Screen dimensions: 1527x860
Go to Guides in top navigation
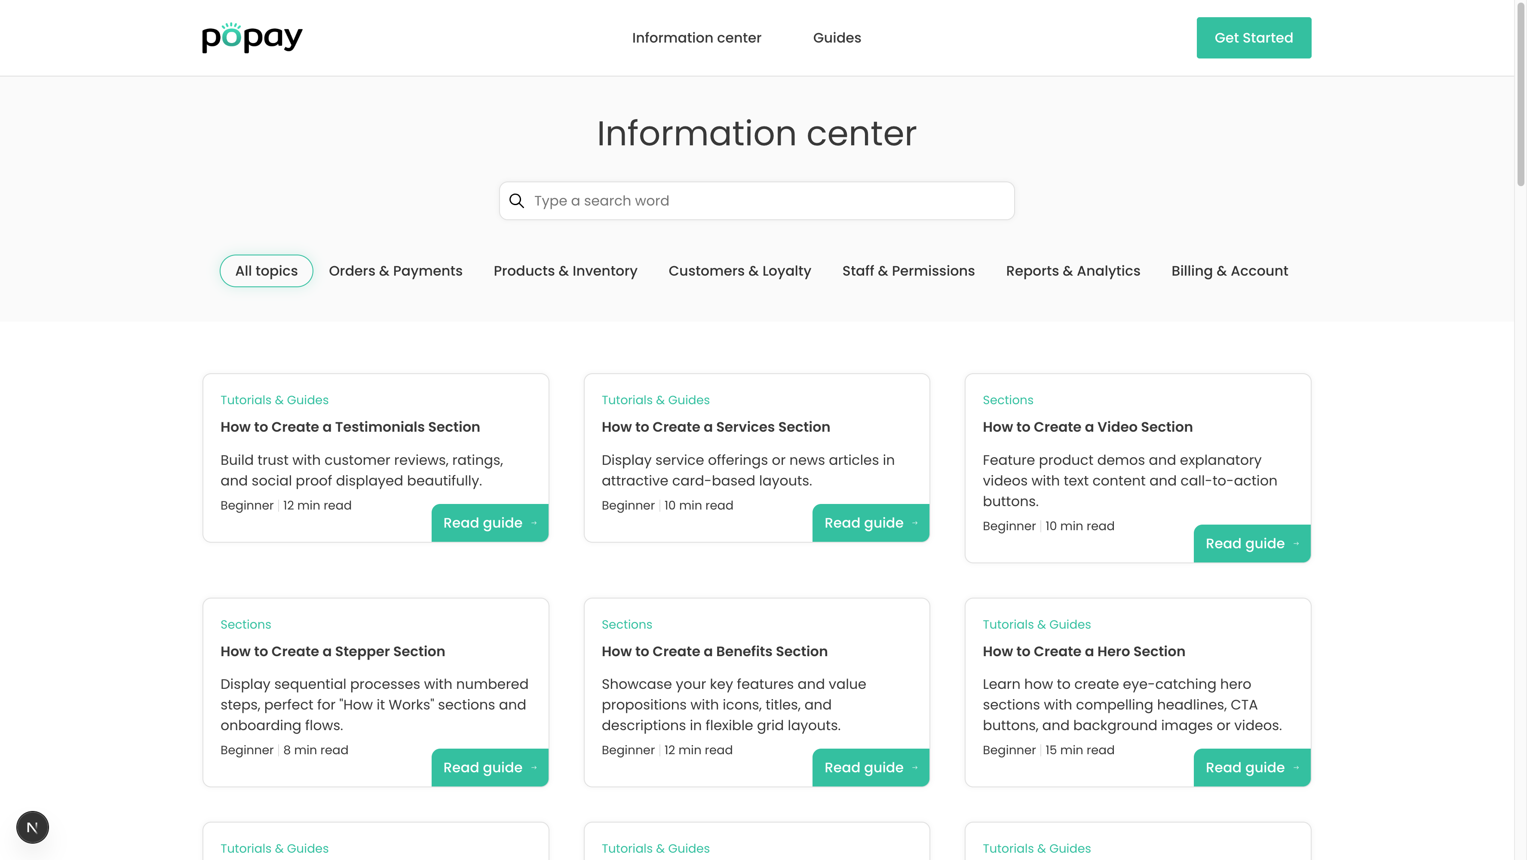(x=837, y=38)
